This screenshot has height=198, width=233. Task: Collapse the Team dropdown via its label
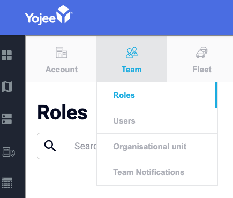click(132, 70)
